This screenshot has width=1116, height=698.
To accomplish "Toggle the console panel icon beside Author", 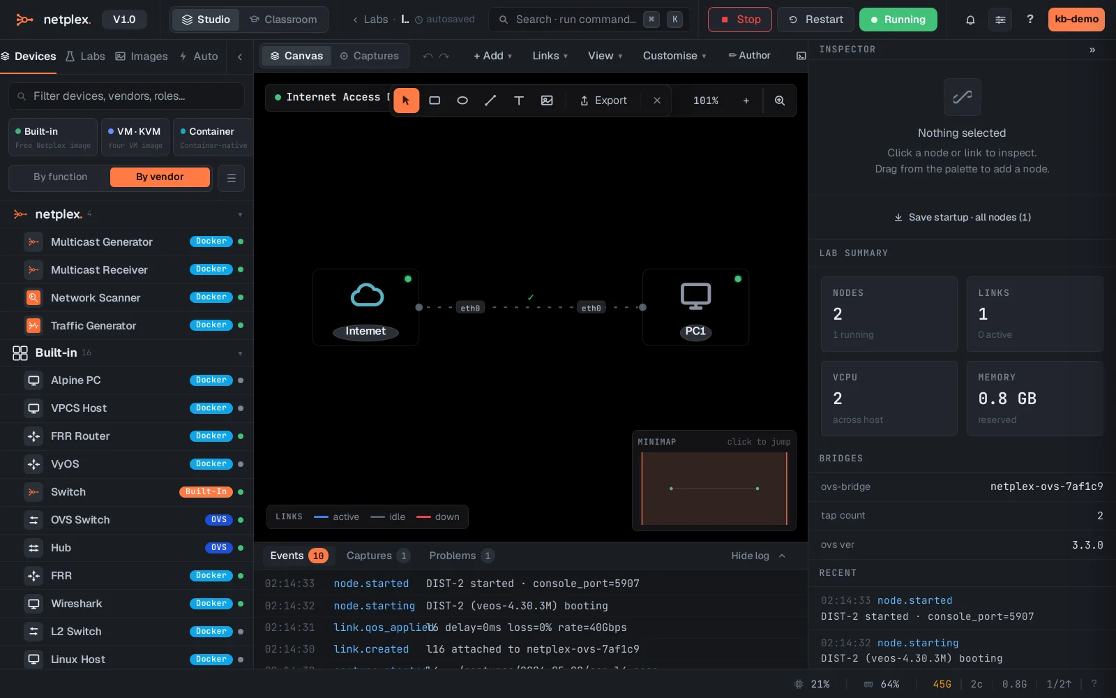I will [x=801, y=56].
